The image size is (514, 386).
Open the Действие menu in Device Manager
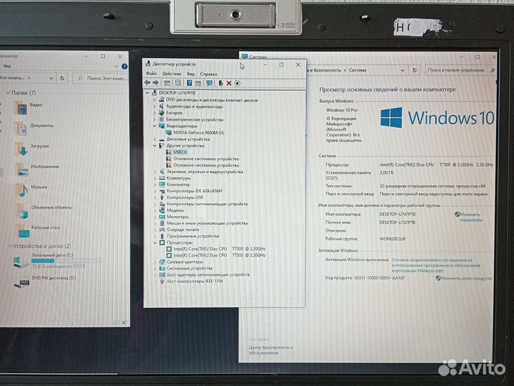(172, 74)
